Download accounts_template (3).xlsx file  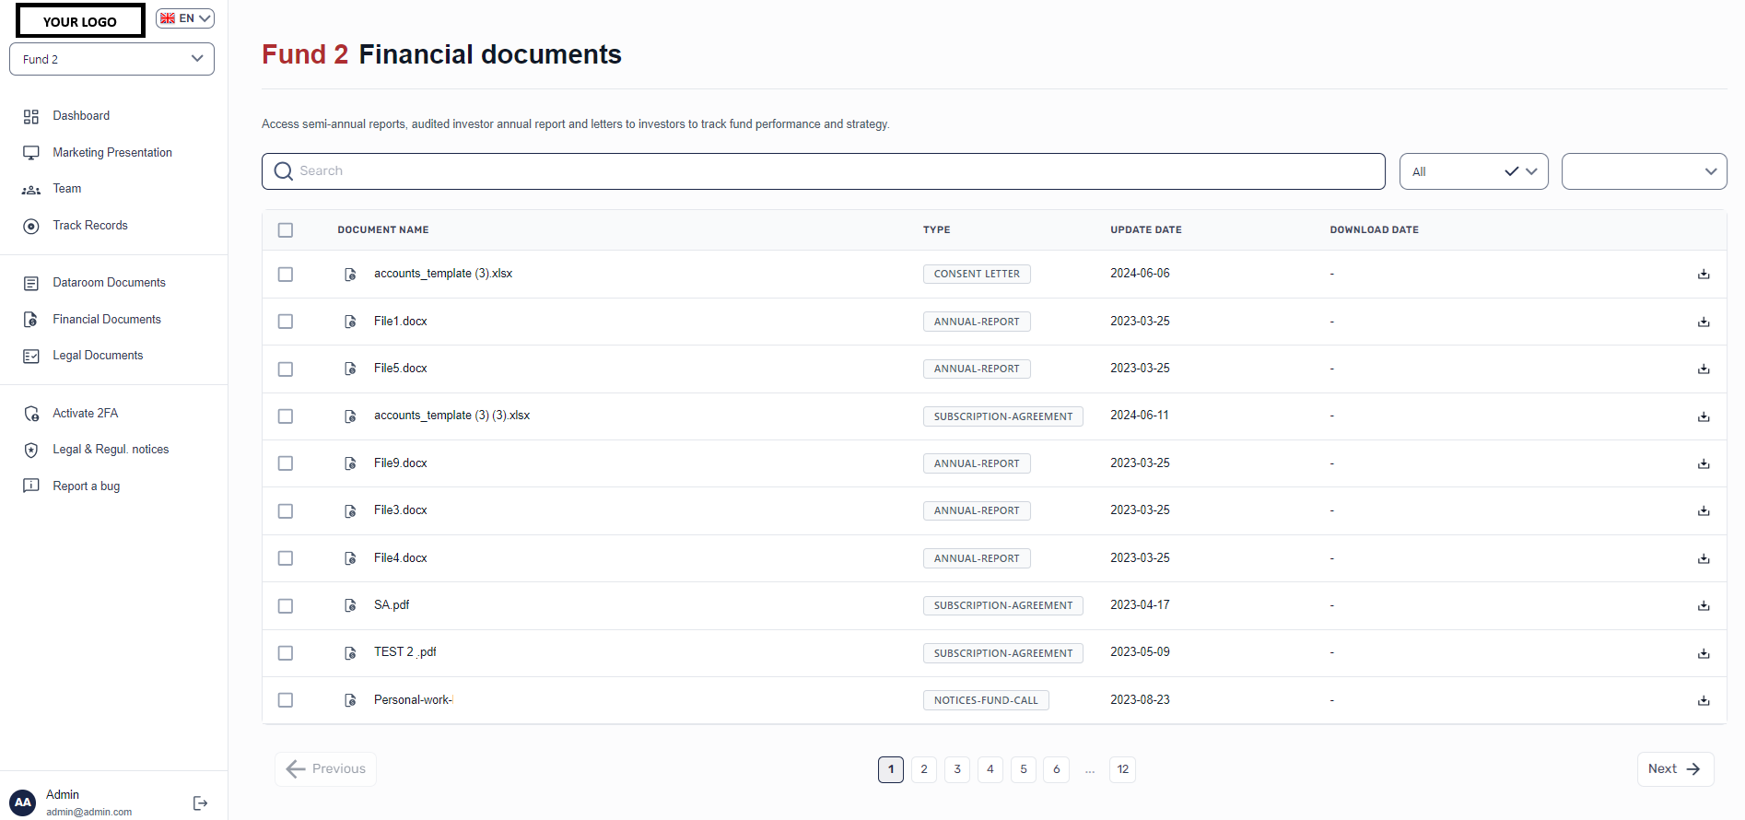[1703, 274]
